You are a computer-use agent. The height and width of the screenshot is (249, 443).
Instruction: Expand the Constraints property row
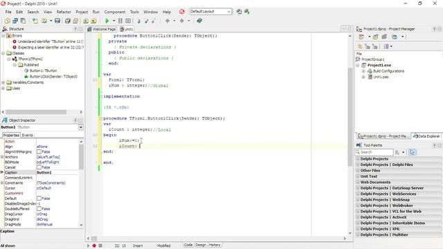[2, 183]
